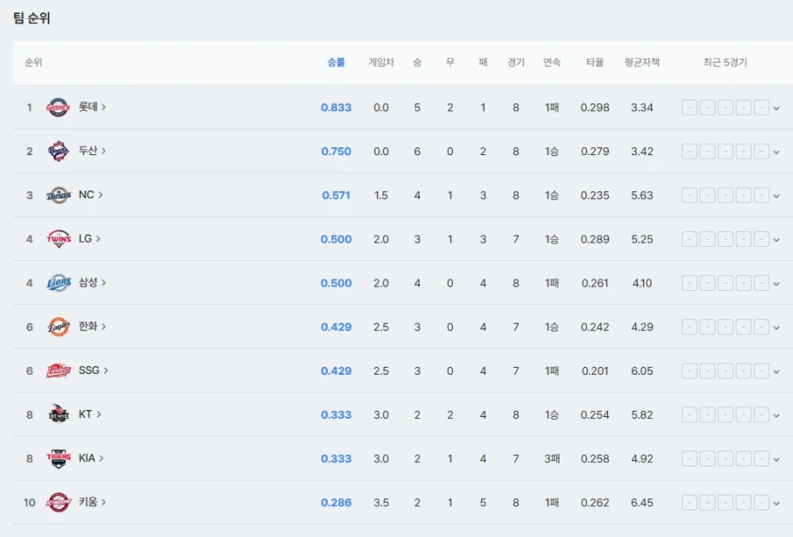Screen dimensions: 793x537
Task: Sort by 평균자책 column header
Action: tap(641, 63)
